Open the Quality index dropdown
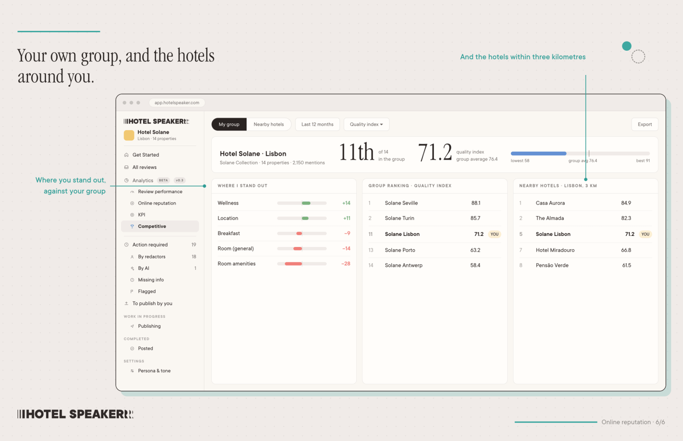 366,124
